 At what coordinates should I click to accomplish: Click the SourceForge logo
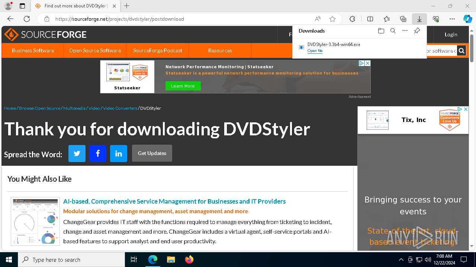coord(45,34)
